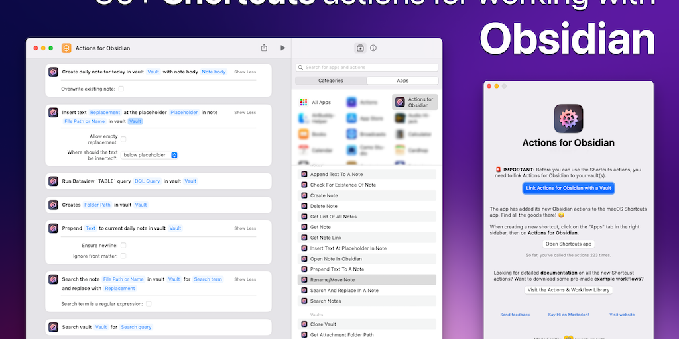The height and width of the screenshot is (339, 679).
Task: Pick Vault parameter in Create daily note
Action: pos(153,72)
